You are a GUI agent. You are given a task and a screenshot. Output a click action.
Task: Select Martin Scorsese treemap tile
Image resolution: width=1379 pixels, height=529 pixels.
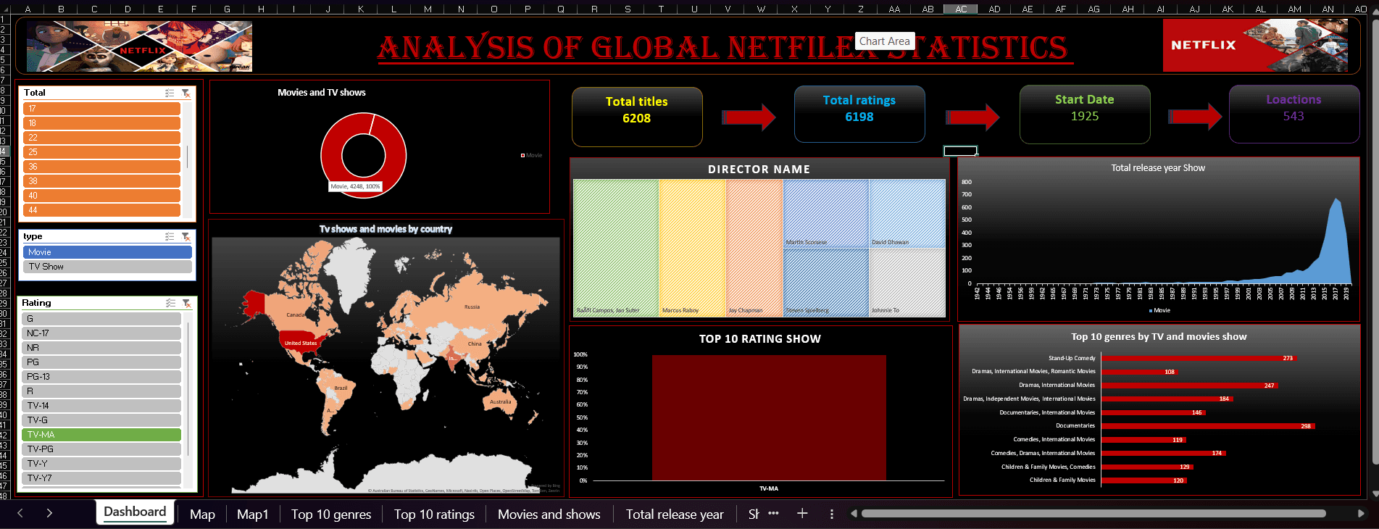pyautogui.click(x=825, y=213)
